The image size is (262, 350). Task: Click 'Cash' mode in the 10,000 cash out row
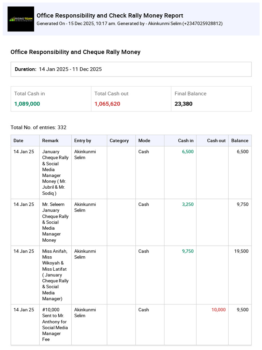[x=144, y=310]
